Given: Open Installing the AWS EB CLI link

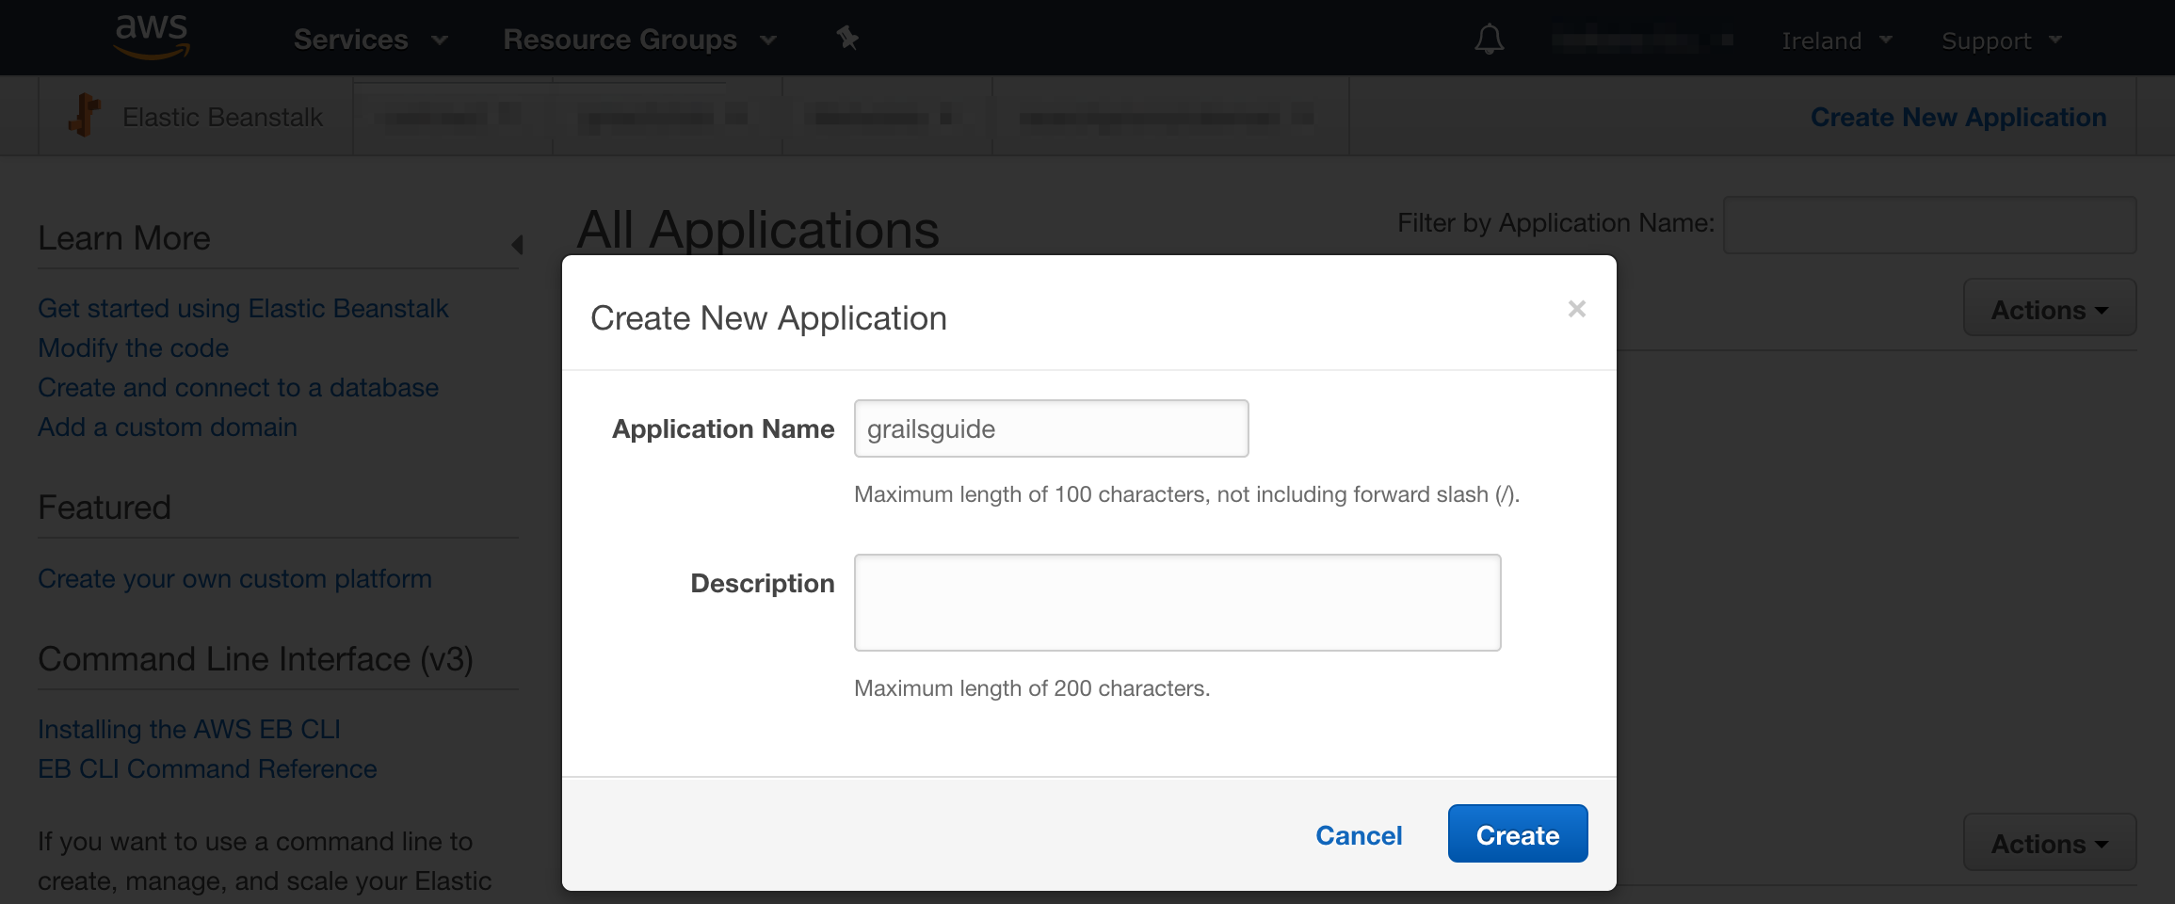Looking at the screenshot, I should point(188,729).
